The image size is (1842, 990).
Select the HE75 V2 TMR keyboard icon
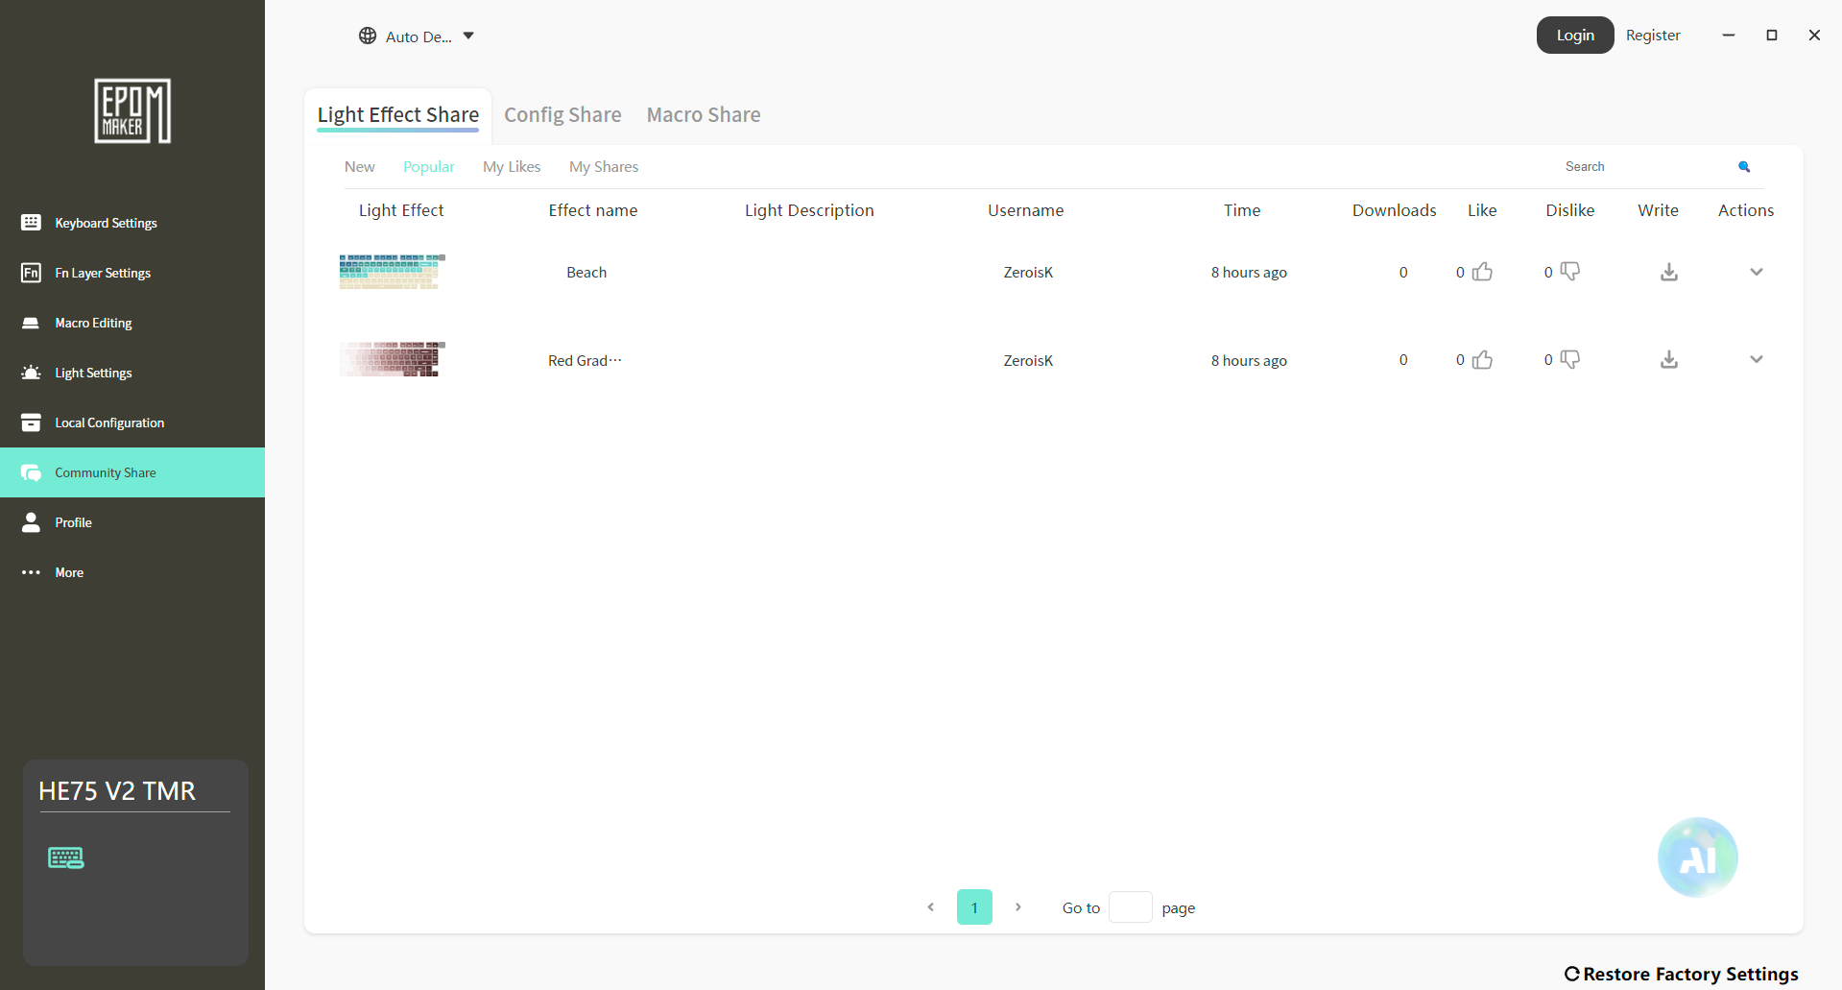[66, 857]
